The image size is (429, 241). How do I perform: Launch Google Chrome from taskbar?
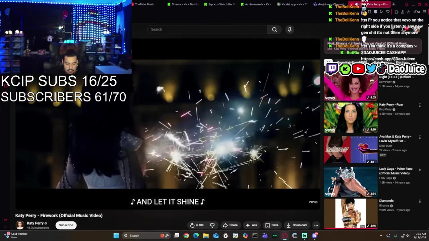click(x=186, y=236)
